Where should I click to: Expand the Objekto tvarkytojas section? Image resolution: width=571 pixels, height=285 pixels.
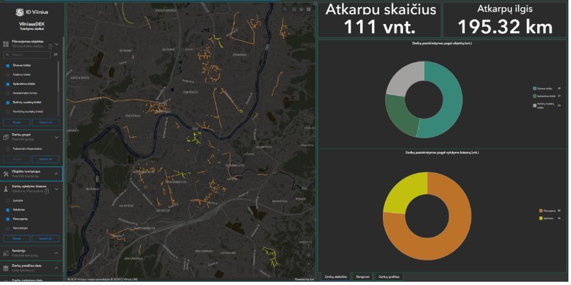pyautogui.click(x=56, y=174)
